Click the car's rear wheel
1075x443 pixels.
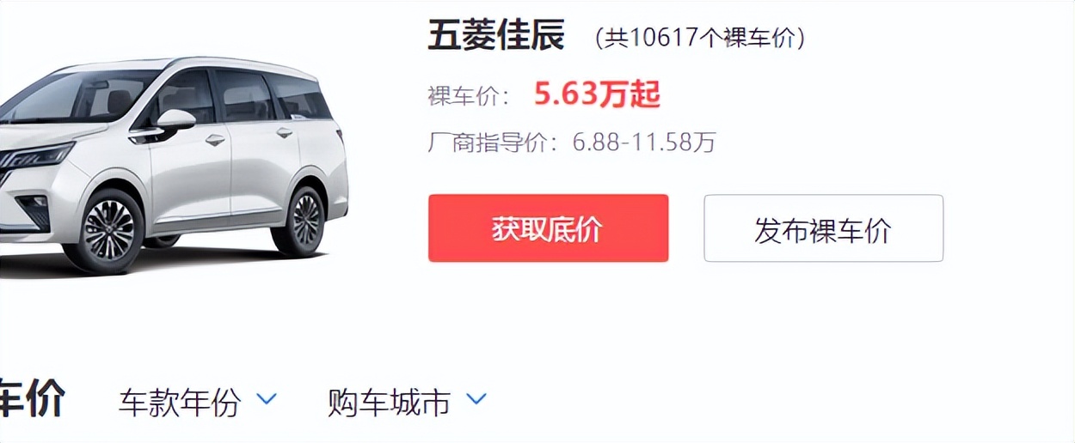pyautogui.click(x=303, y=219)
